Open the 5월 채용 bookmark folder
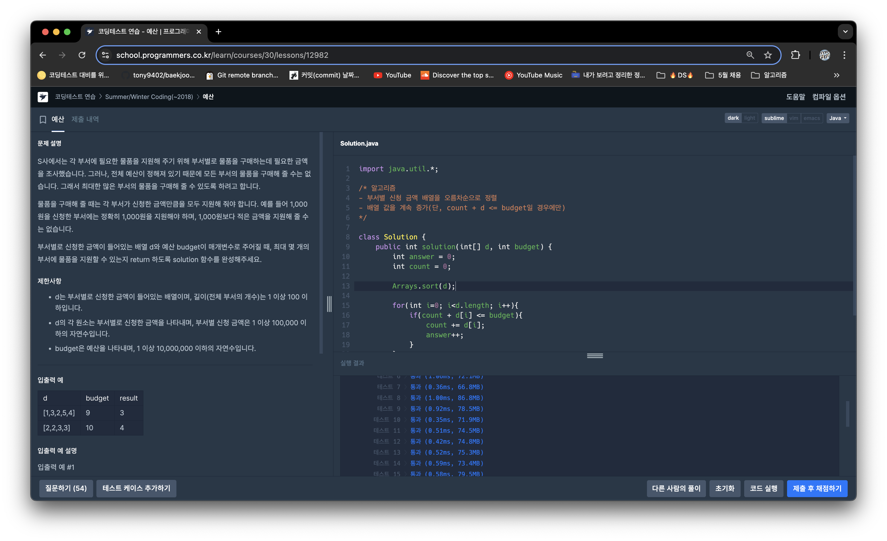Image resolution: width=887 pixels, height=541 pixels. [x=723, y=75]
